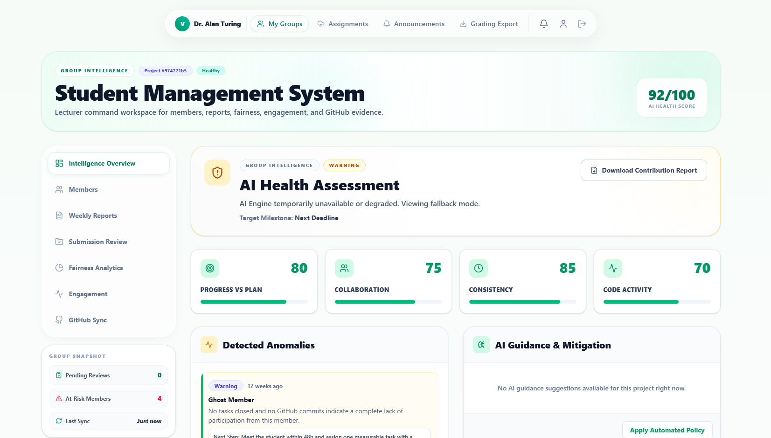Click the Collaboration score 75
The height and width of the screenshot is (438, 771).
pyautogui.click(x=433, y=268)
